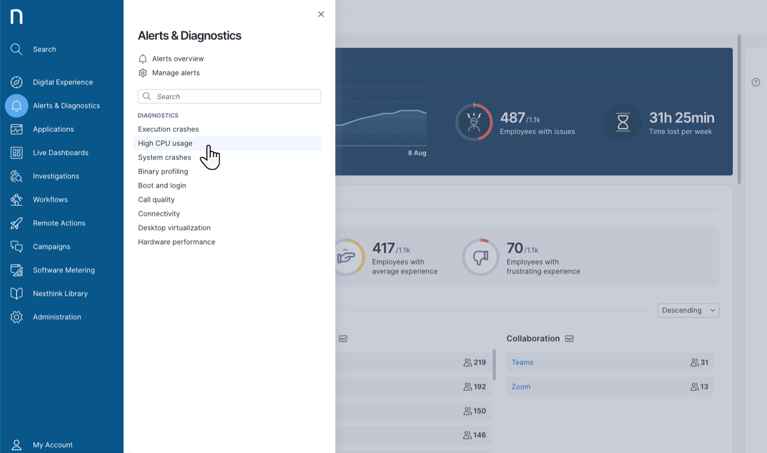Open Software Metering

(63, 270)
